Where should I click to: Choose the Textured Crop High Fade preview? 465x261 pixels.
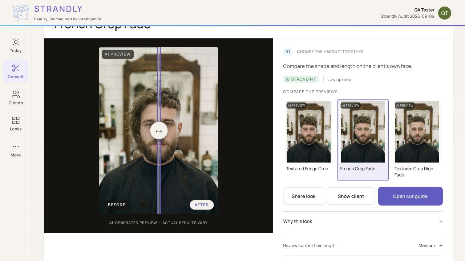[417, 140]
